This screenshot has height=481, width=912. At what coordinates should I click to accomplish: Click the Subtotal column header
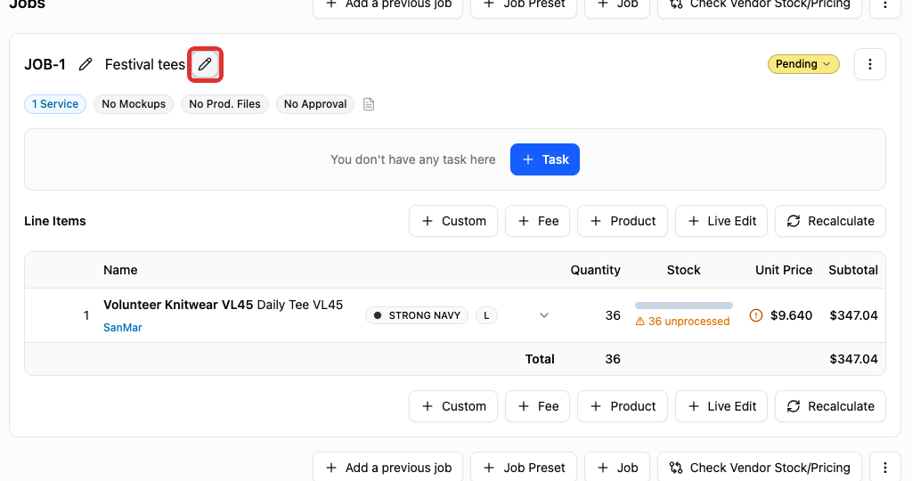pos(853,270)
